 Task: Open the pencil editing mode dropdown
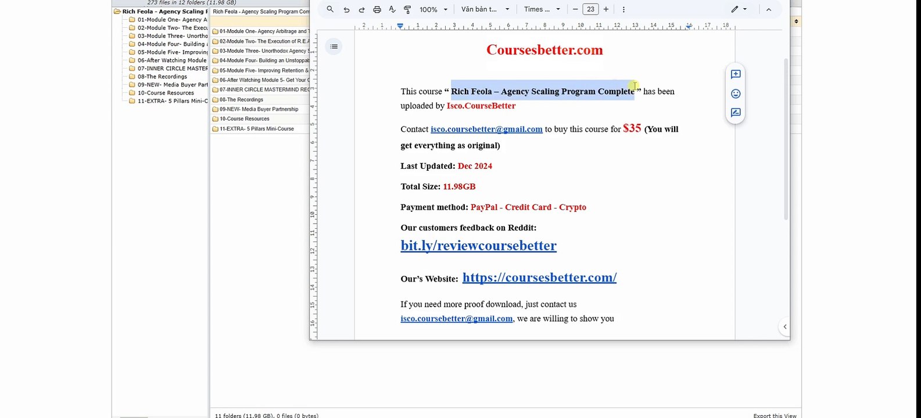coord(739,9)
